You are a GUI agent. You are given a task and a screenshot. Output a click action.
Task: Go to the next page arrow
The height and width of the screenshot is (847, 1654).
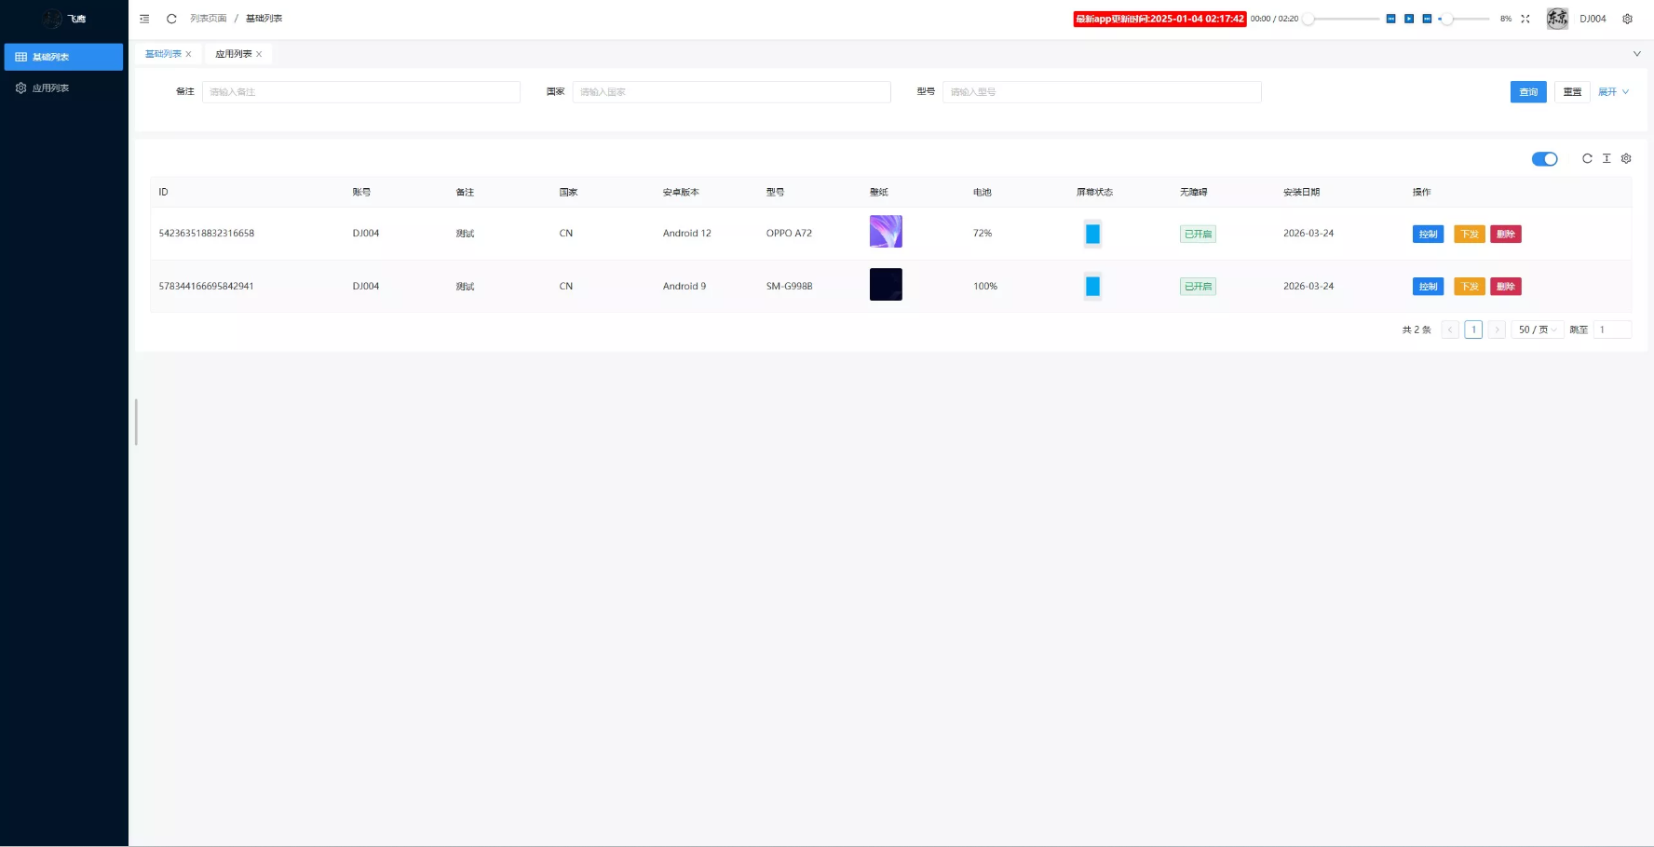tap(1497, 329)
